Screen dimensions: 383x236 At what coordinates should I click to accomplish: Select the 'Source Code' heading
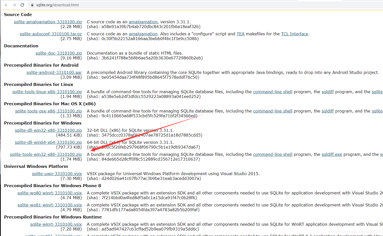[18, 15]
